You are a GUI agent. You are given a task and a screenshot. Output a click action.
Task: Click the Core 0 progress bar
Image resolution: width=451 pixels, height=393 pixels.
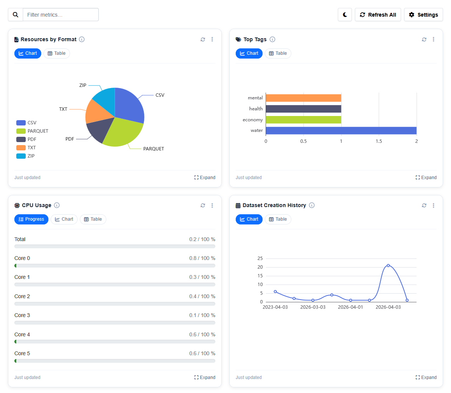tap(115, 266)
